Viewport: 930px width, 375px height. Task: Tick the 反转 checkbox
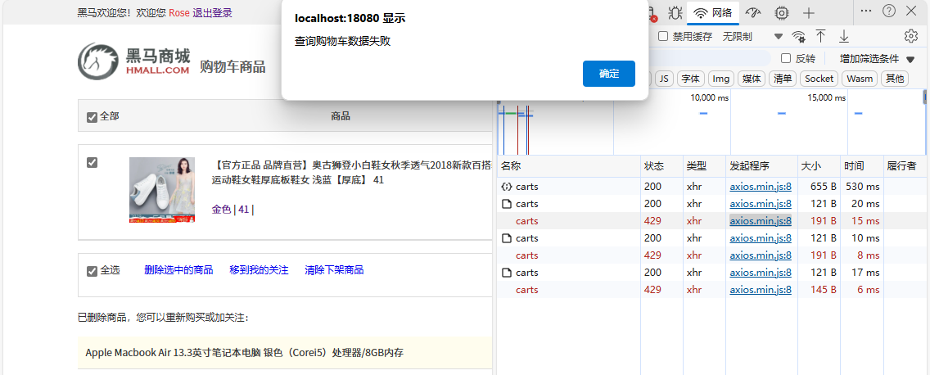pyautogui.click(x=786, y=58)
